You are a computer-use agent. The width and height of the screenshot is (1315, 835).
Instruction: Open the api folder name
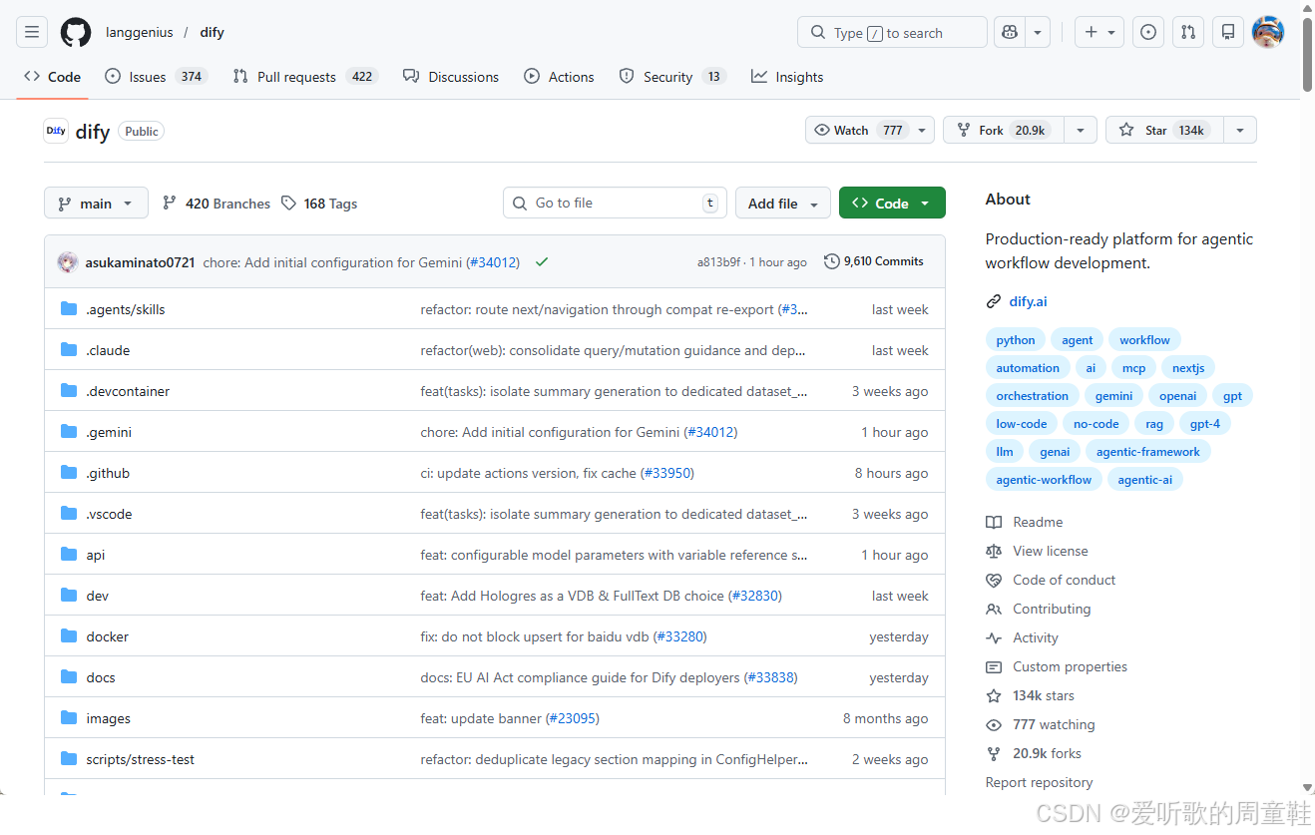[96, 555]
